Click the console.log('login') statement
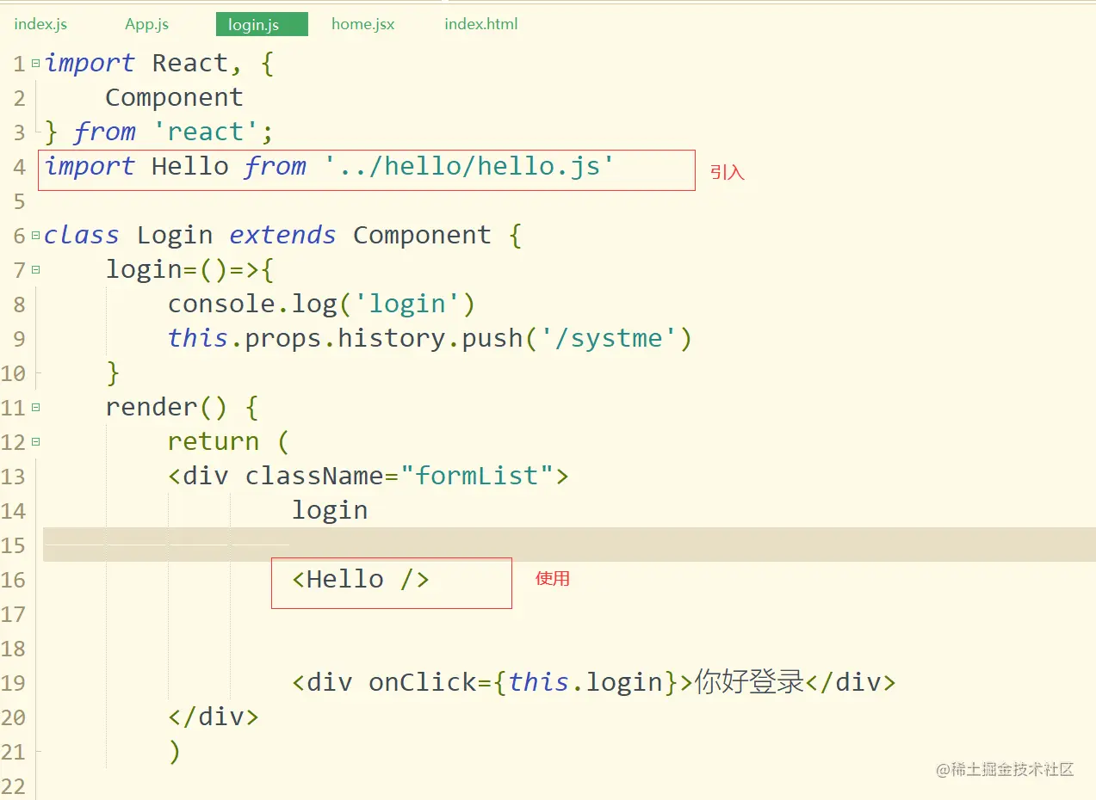 322,304
